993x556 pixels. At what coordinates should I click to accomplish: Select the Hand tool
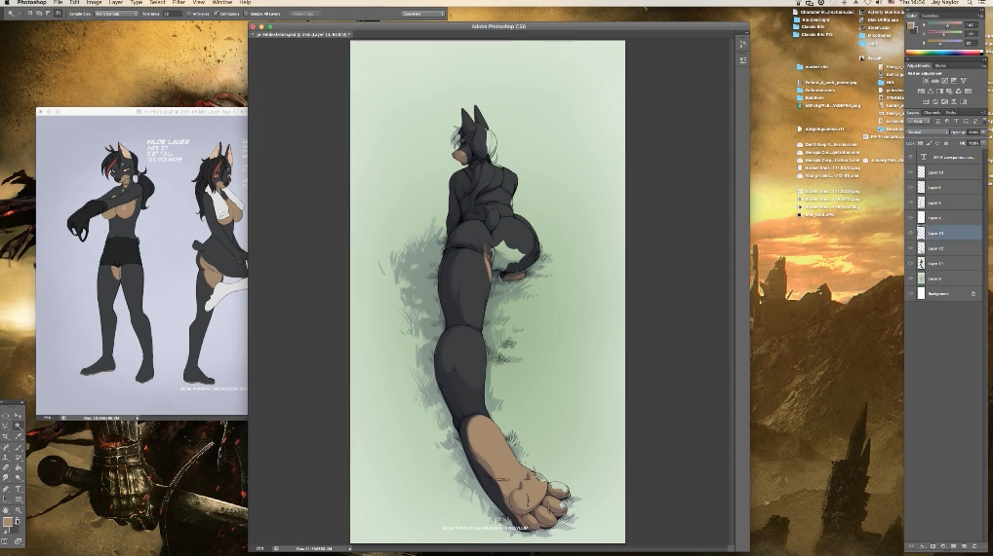coord(6,510)
